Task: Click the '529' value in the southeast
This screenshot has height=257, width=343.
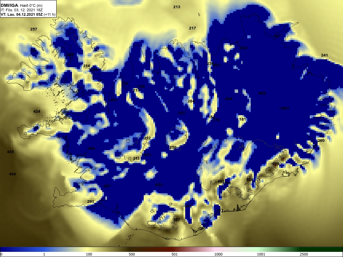Action: (x=276, y=164)
